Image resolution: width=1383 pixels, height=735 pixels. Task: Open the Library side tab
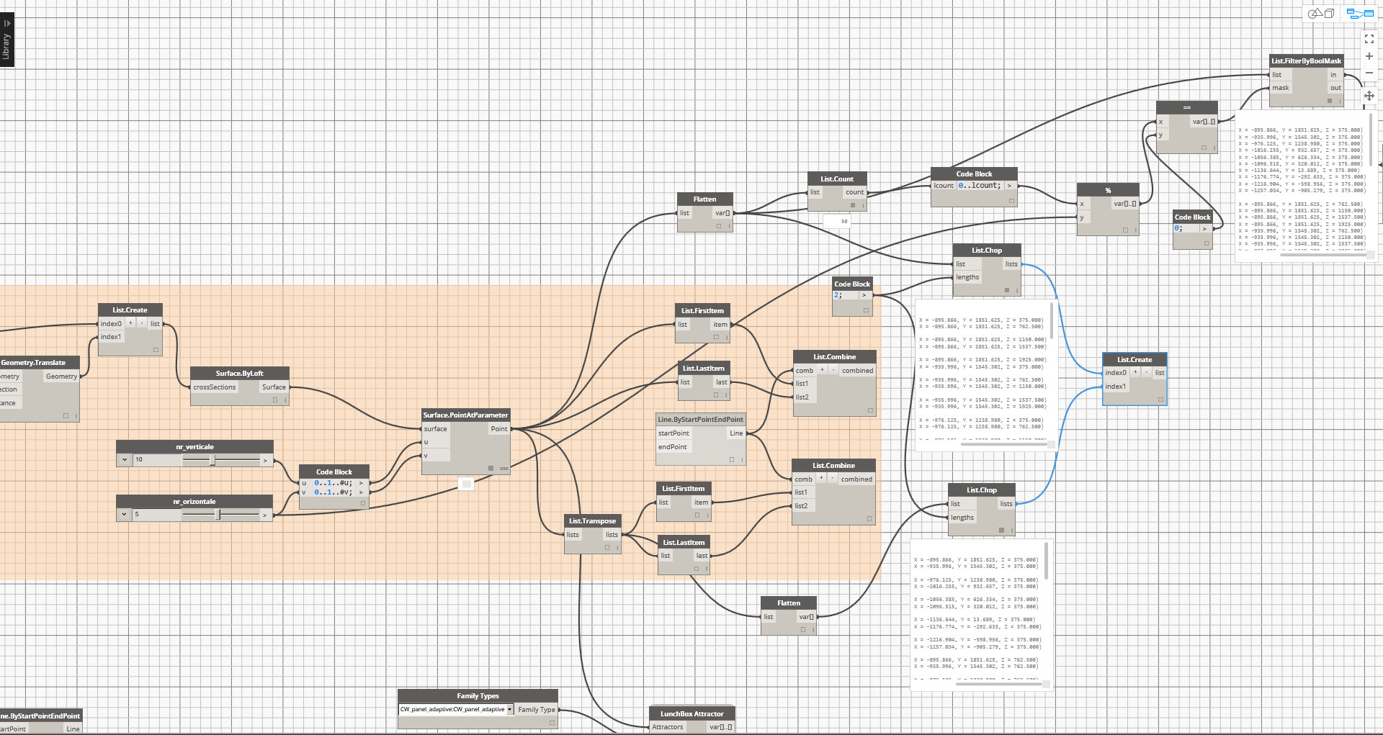[6, 41]
